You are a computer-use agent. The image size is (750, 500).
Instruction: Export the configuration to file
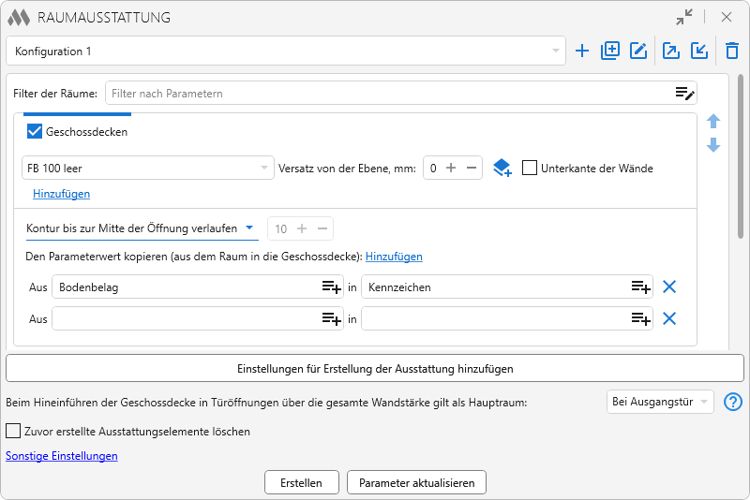(671, 51)
